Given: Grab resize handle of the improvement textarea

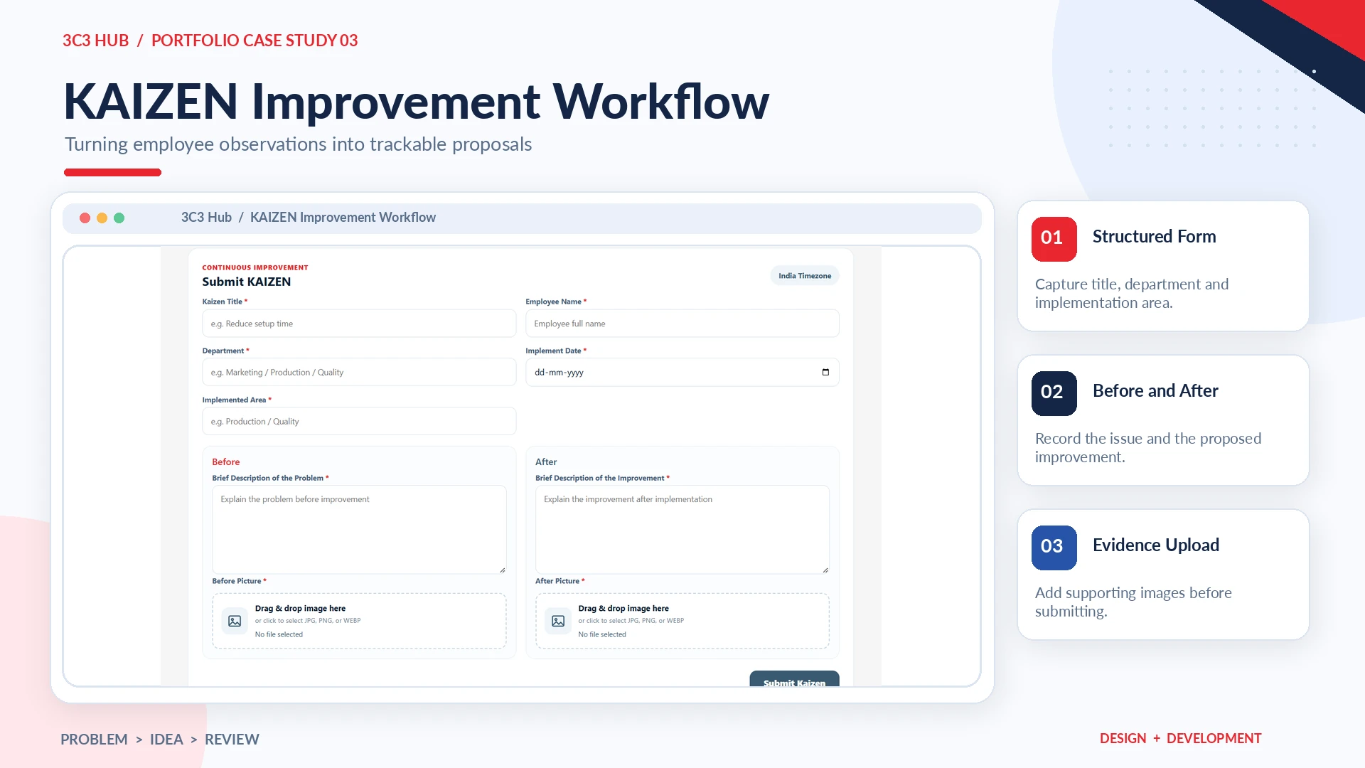Looking at the screenshot, I should [825, 570].
